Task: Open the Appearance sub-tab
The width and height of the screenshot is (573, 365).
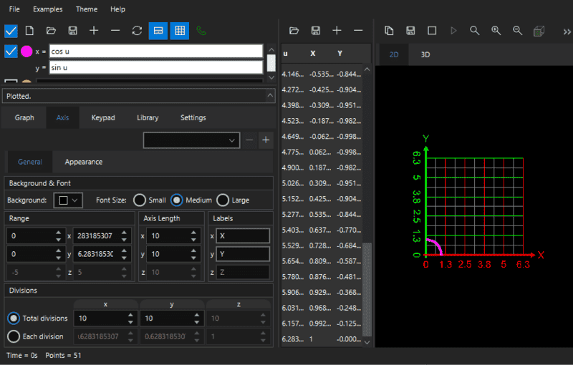Action: pos(83,162)
